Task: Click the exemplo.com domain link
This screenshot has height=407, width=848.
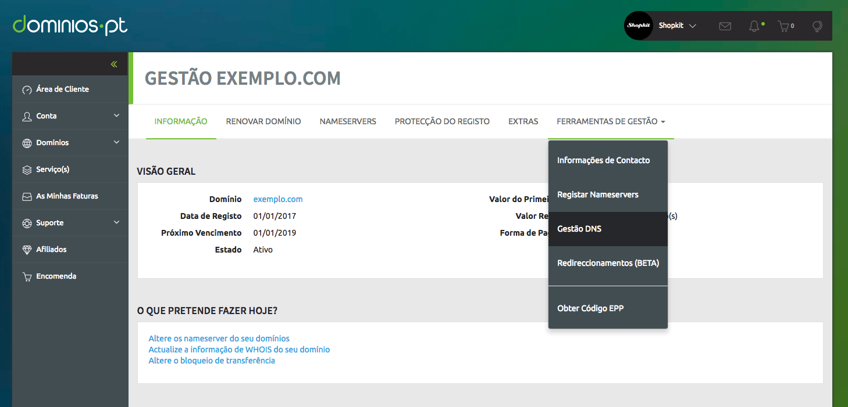Action: click(278, 199)
